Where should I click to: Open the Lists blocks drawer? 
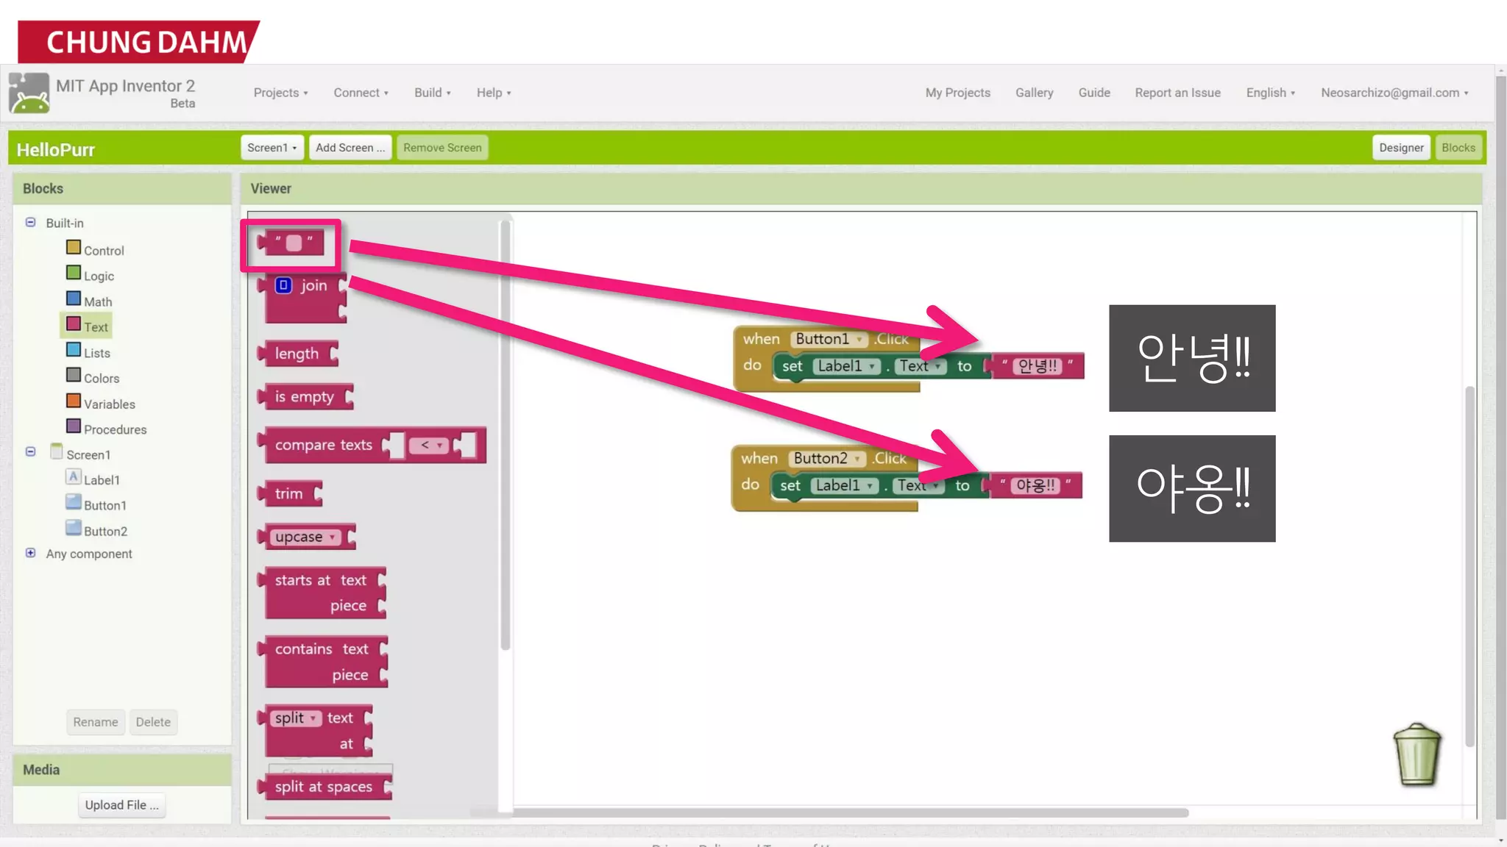[x=96, y=353]
